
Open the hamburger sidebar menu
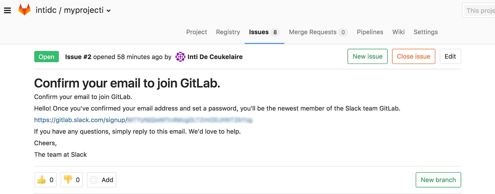(x=7, y=10)
